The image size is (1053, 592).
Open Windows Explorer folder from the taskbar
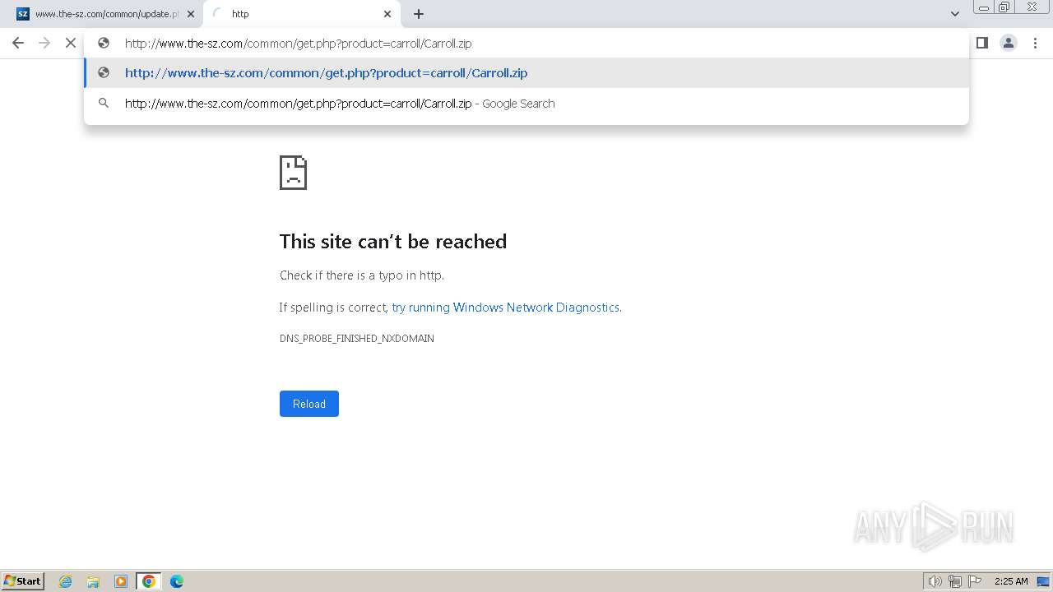click(x=93, y=581)
